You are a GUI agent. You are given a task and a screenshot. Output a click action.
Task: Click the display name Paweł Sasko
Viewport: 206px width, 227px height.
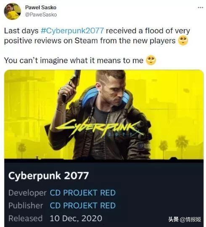tap(41, 8)
